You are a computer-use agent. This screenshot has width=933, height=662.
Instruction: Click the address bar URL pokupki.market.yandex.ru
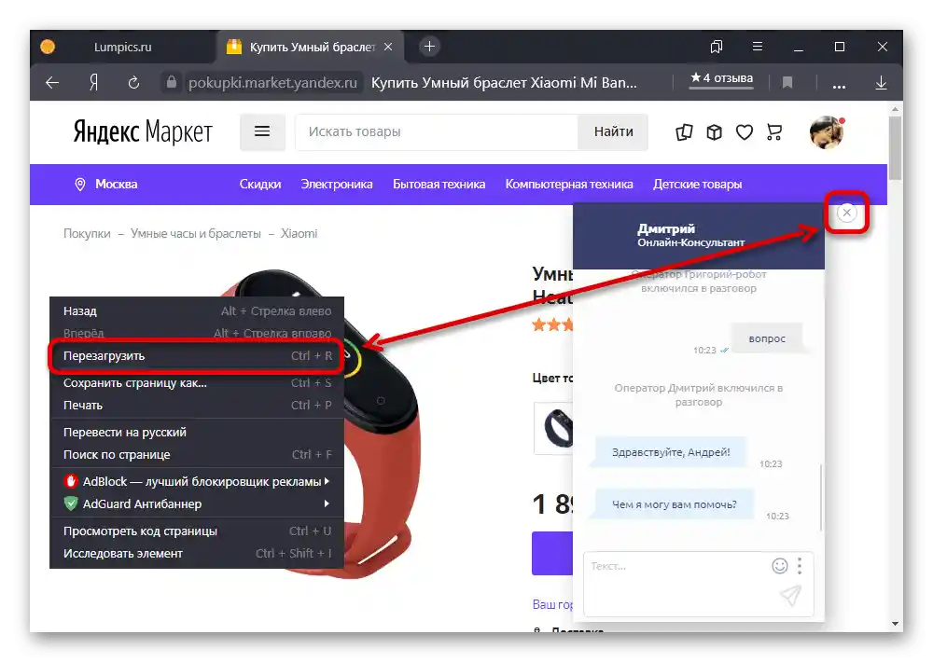pos(272,83)
